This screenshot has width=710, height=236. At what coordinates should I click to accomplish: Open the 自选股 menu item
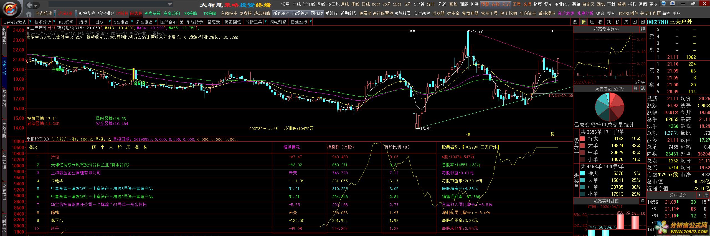click(136, 13)
